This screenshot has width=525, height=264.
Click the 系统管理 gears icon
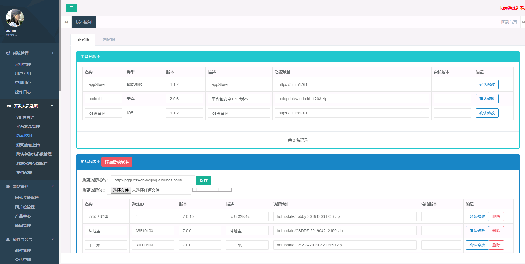pyautogui.click(x=8, y=53)
